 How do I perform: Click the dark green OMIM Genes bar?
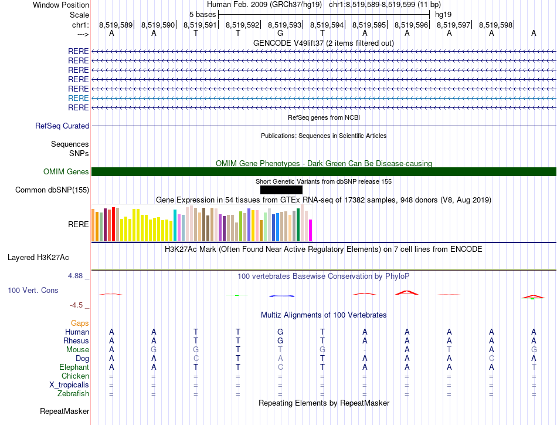[324, 172]
